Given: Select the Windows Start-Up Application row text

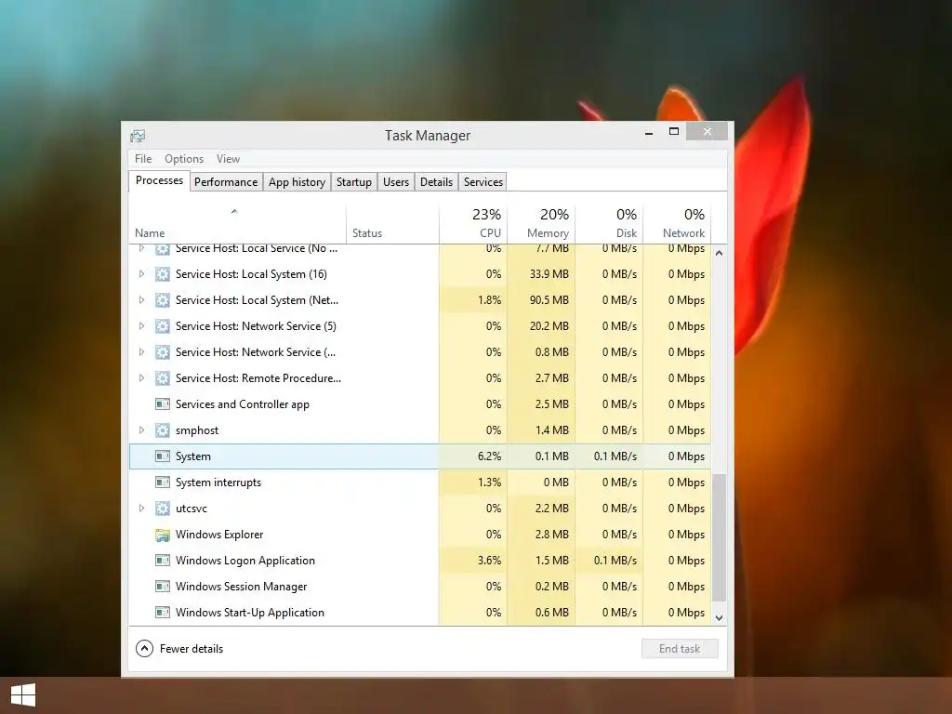Looking at the screenshot, I should pyautogui.click(x=249, y=613).
